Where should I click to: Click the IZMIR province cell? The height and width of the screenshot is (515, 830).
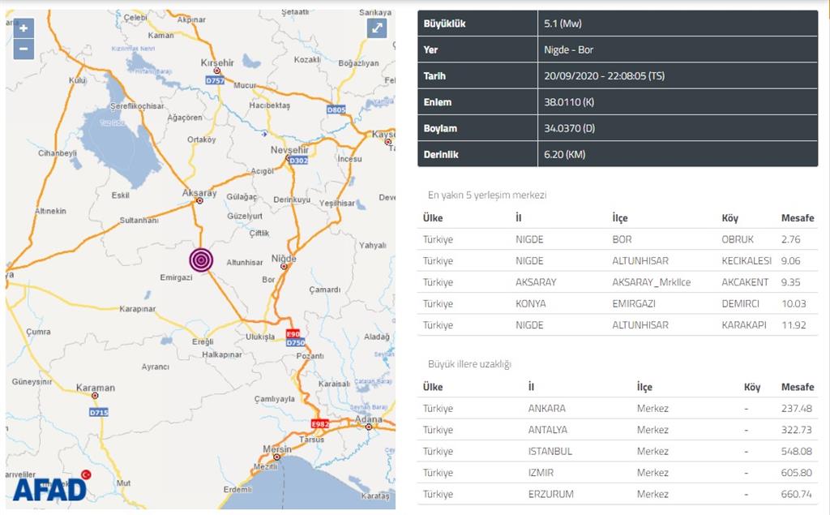coord(541,473)
